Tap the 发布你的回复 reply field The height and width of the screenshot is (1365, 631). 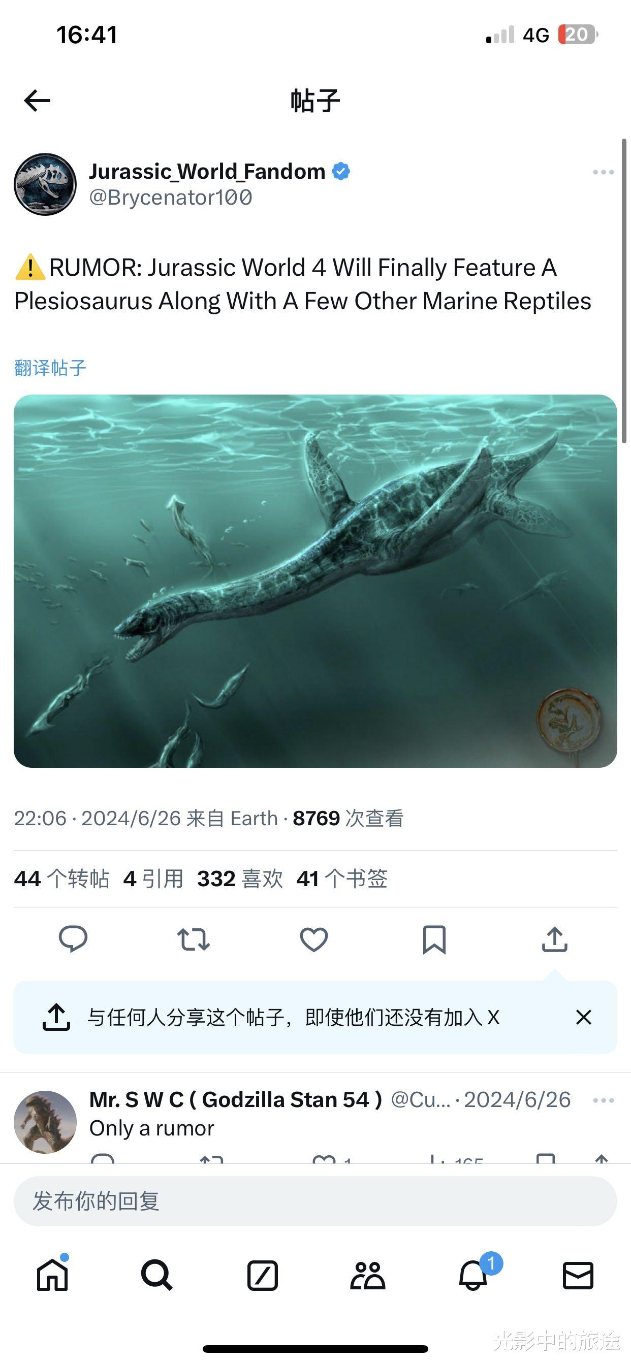click(x=315, y=1201)
